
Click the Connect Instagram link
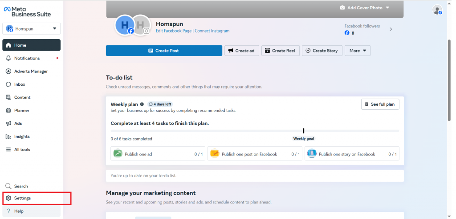coord(212,31)
